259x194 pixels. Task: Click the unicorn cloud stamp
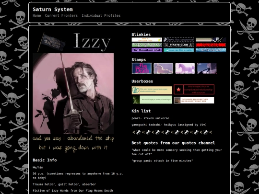[x=164, y=68]
